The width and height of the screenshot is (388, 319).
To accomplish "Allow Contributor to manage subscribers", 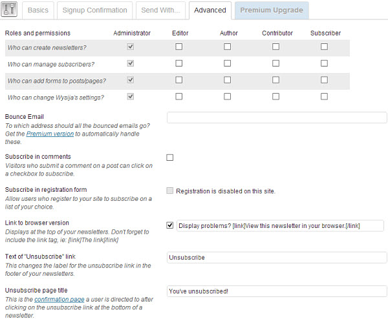I will 276,63.
